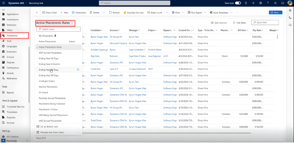Switch area using the Recruiting selector

point(15,141)
